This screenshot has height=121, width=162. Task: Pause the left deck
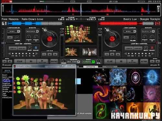(x=31, y=61)
